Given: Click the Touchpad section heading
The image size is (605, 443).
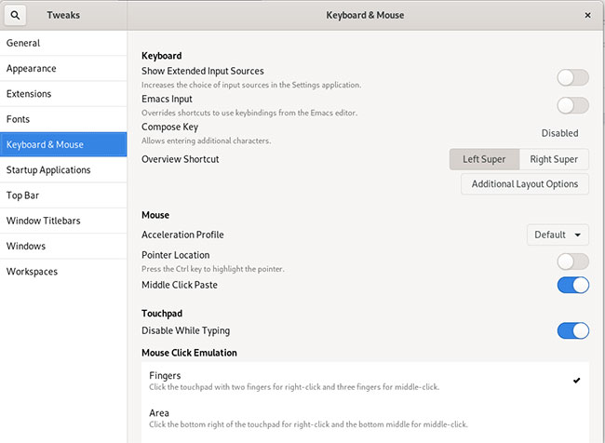Looking at the screenshot, I should point(162,314).
